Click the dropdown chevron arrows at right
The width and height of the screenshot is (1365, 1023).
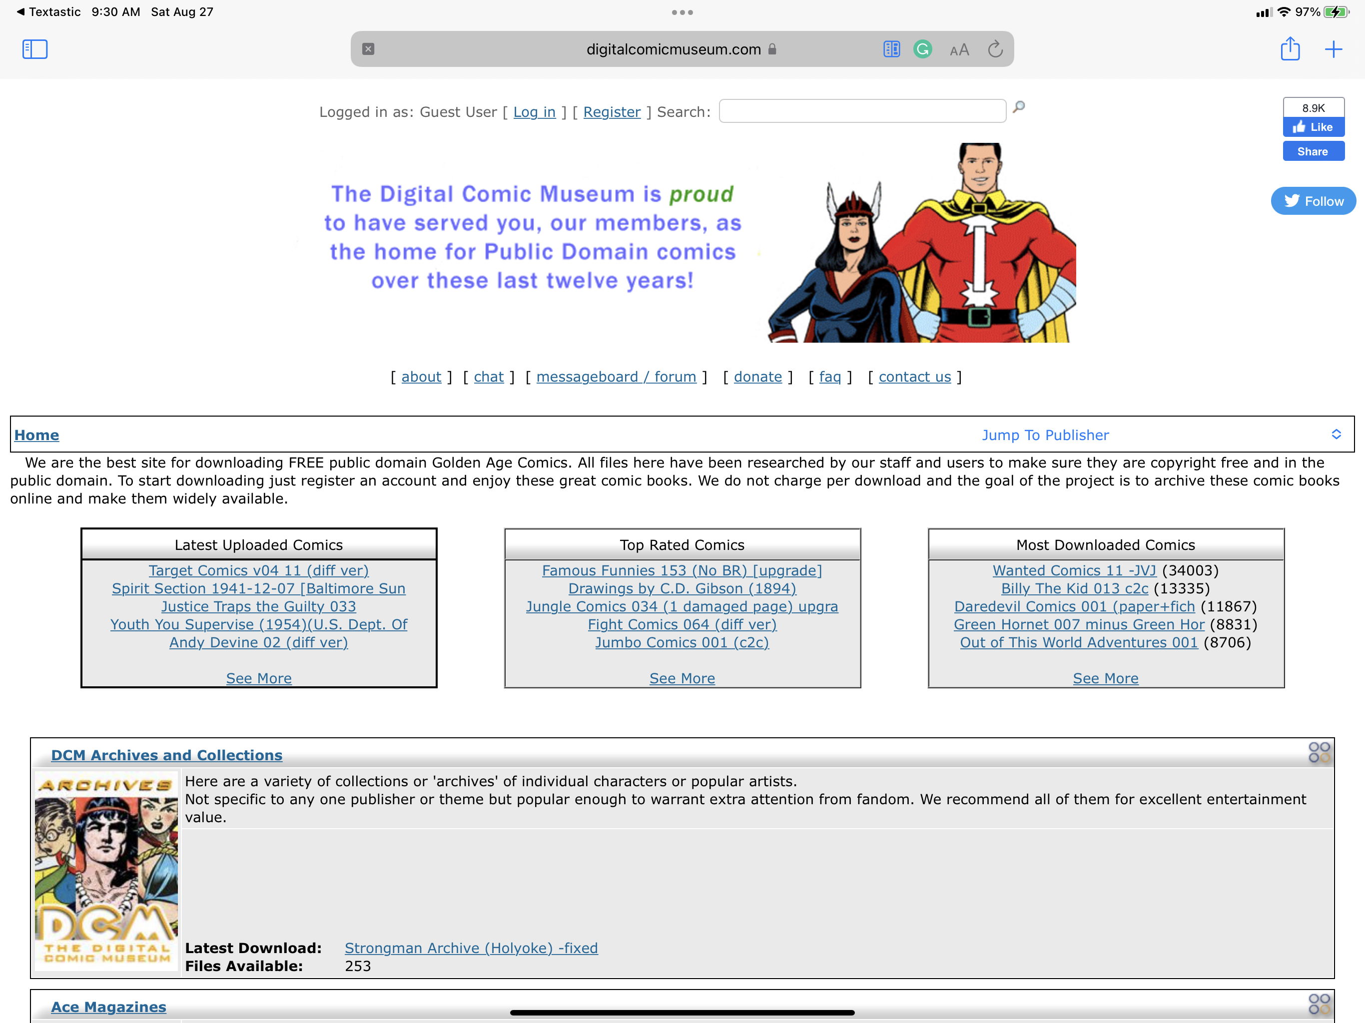(x=1336, y=435)
